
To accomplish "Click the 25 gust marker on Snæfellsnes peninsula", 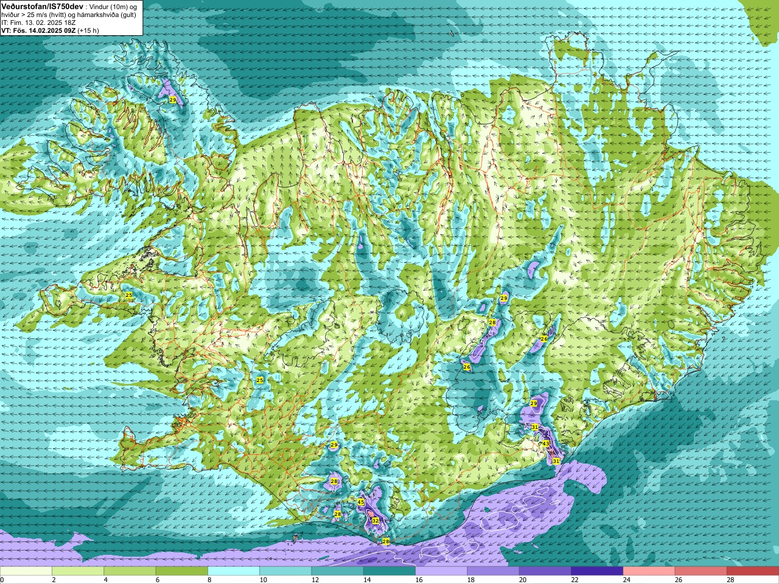I will point(128,295).
